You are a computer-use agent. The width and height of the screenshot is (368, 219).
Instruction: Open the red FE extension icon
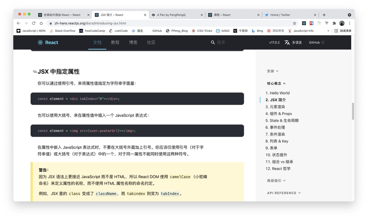click(311, 23)
